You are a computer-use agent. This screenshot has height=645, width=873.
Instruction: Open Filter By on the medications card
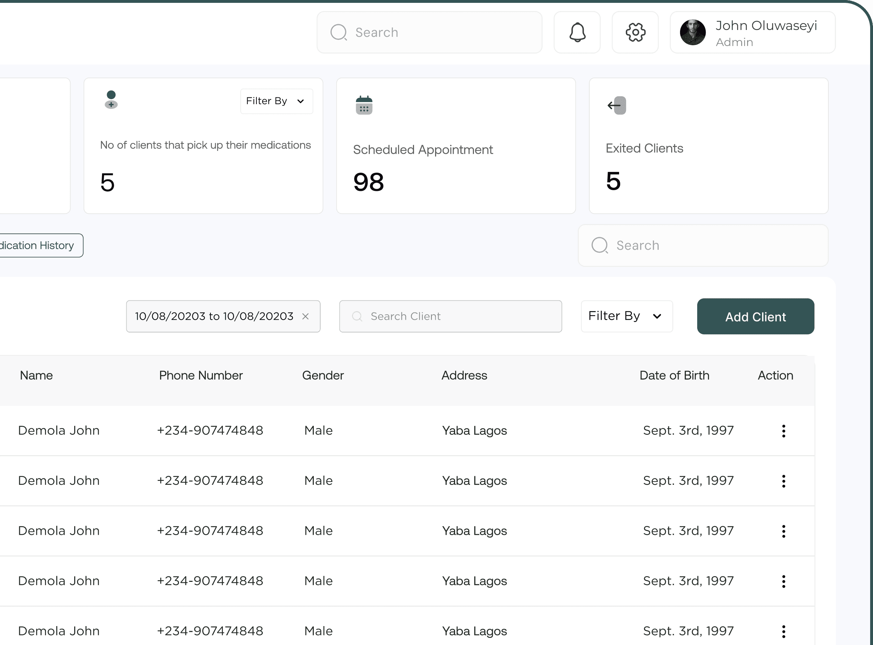pos(276,101)
